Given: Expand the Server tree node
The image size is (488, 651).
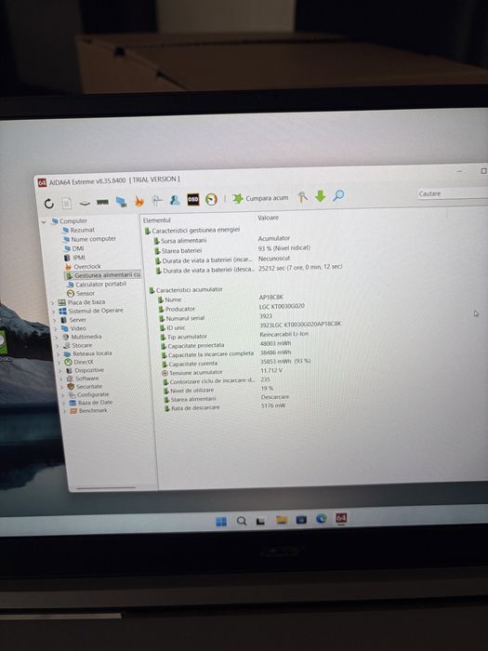Looking at the screenshot, I should click(x=55, y=321).
